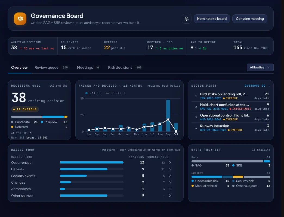The width and height of the screenshot is (284, 217).
Task: Click the 22 OVERDUE badge
Action: pyautogui.click(x=25, y=109)
